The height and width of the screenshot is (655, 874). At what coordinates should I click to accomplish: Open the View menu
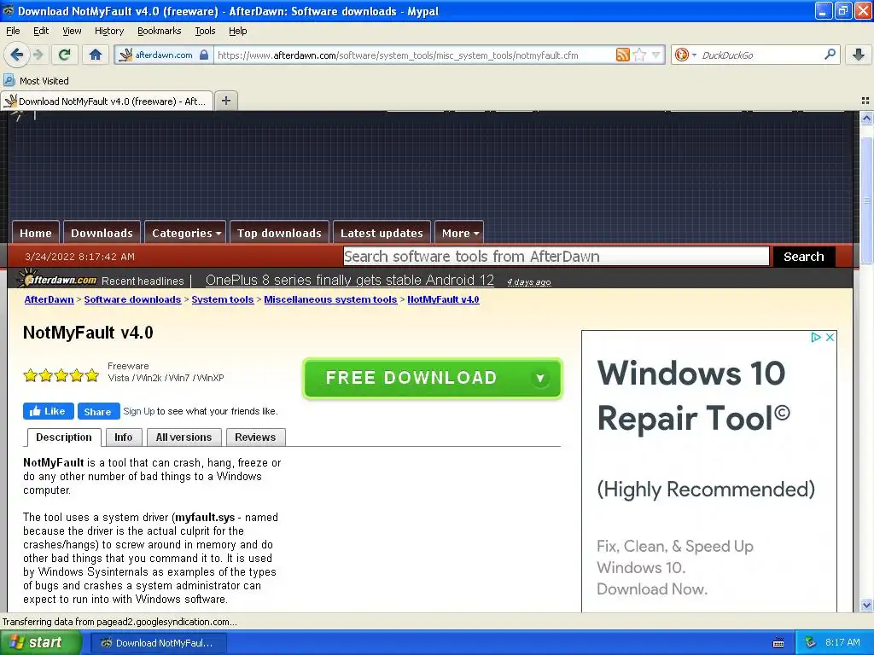72,31
